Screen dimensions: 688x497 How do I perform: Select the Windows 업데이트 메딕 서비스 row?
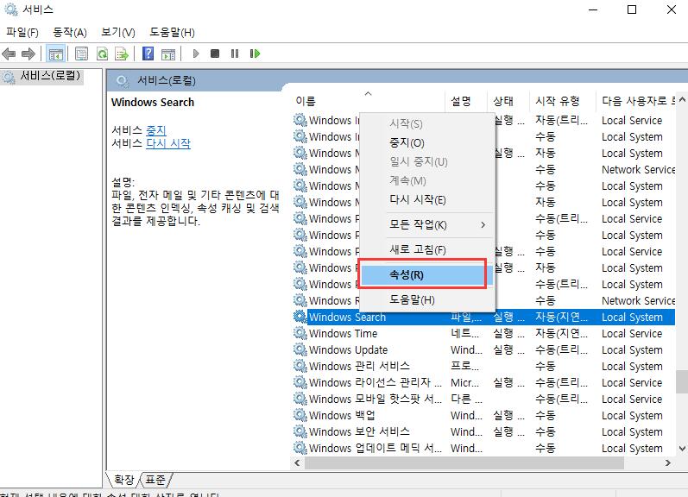click(x=484, y=448)
